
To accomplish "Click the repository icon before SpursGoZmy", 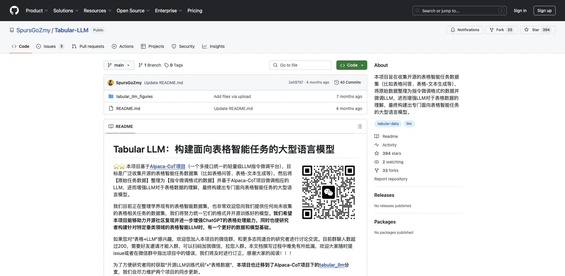I will click(12, 30).
